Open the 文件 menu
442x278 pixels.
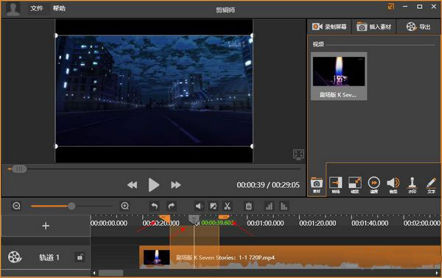click(x=37, y=8)
